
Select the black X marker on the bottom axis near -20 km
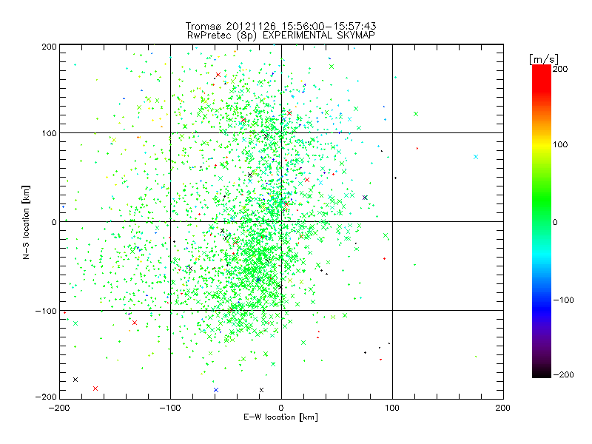261,390
